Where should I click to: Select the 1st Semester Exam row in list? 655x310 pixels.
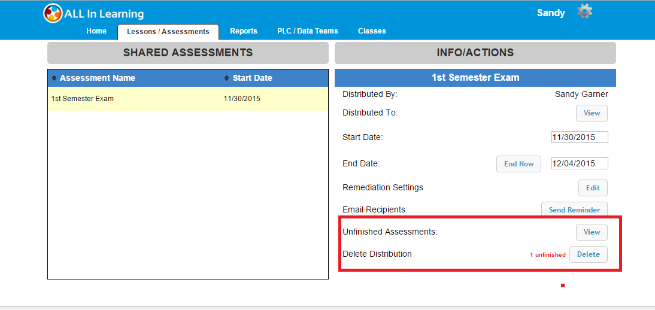pyautogui.click(x=187, y=99)
